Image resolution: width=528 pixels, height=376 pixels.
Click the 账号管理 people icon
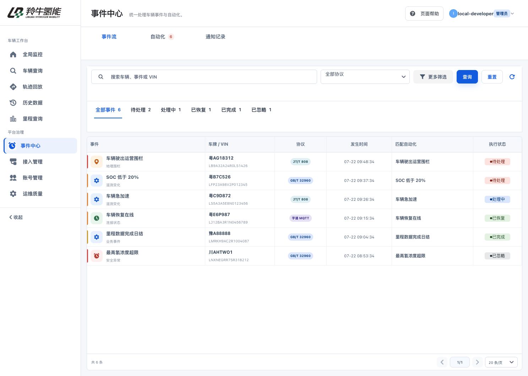click(13, 178)
